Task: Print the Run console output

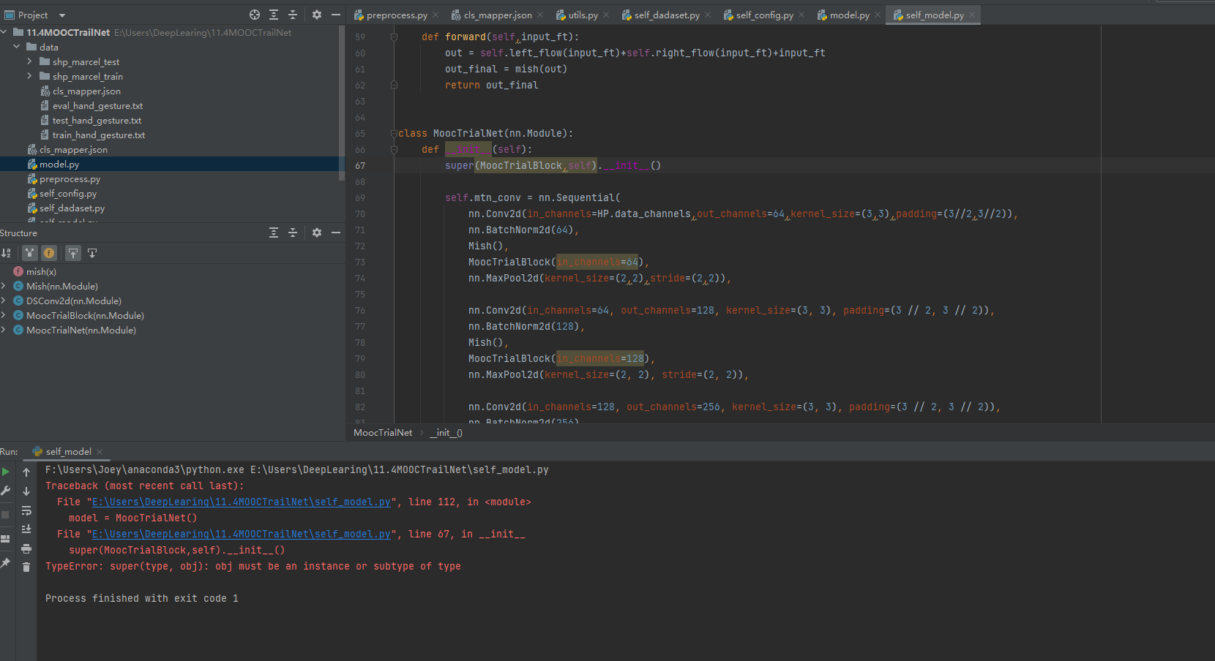Action: click(x=26, y=548)
